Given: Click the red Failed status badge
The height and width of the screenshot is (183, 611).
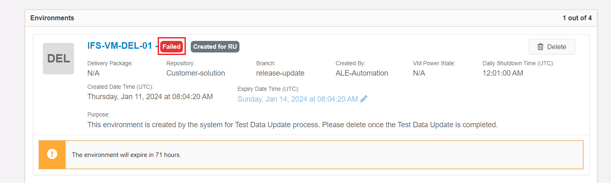Looking at the screenshot, I should point(171,47).
